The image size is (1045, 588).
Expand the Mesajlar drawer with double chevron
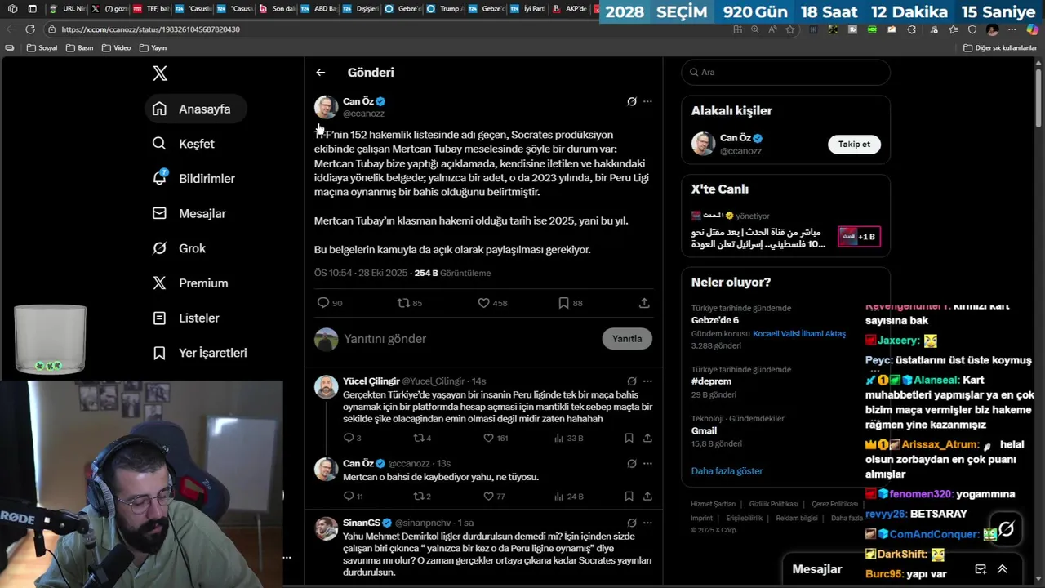pyautogui.click(x=1003, y=569)
